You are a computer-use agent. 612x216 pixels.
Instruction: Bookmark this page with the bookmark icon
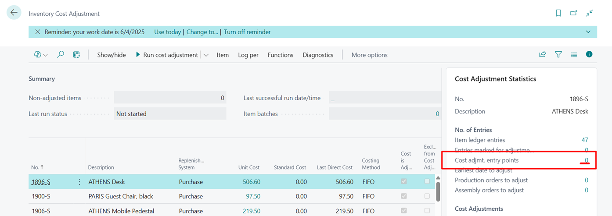coord(558,13)
